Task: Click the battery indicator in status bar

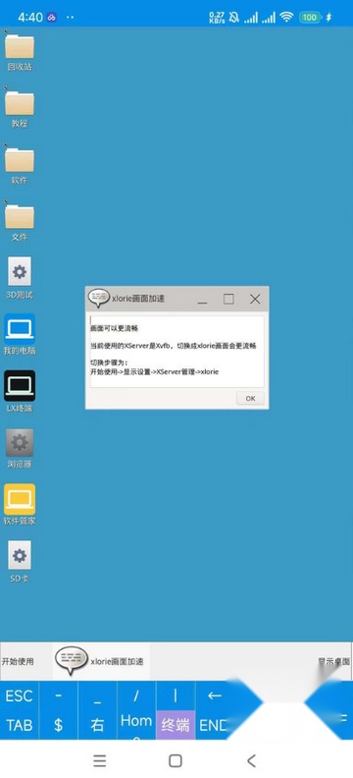Action: 310,18
